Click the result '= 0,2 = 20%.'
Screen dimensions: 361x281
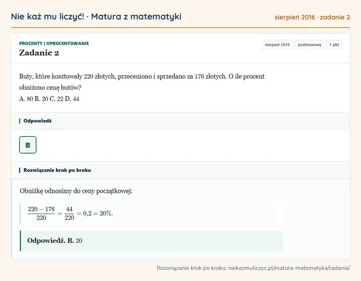(95, 213)
